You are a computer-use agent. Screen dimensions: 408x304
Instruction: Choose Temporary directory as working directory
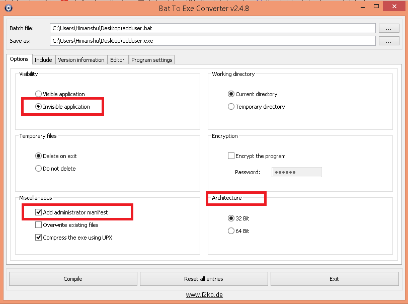231,106
